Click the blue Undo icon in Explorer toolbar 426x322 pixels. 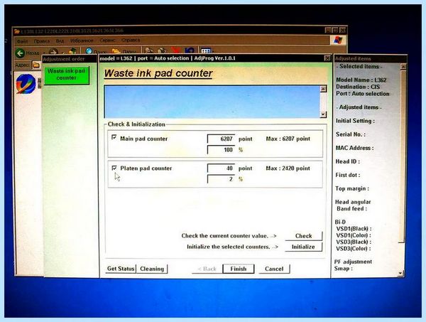pyautogui.click(x=190, y=50)
